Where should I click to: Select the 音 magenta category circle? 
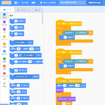(4, 29)
